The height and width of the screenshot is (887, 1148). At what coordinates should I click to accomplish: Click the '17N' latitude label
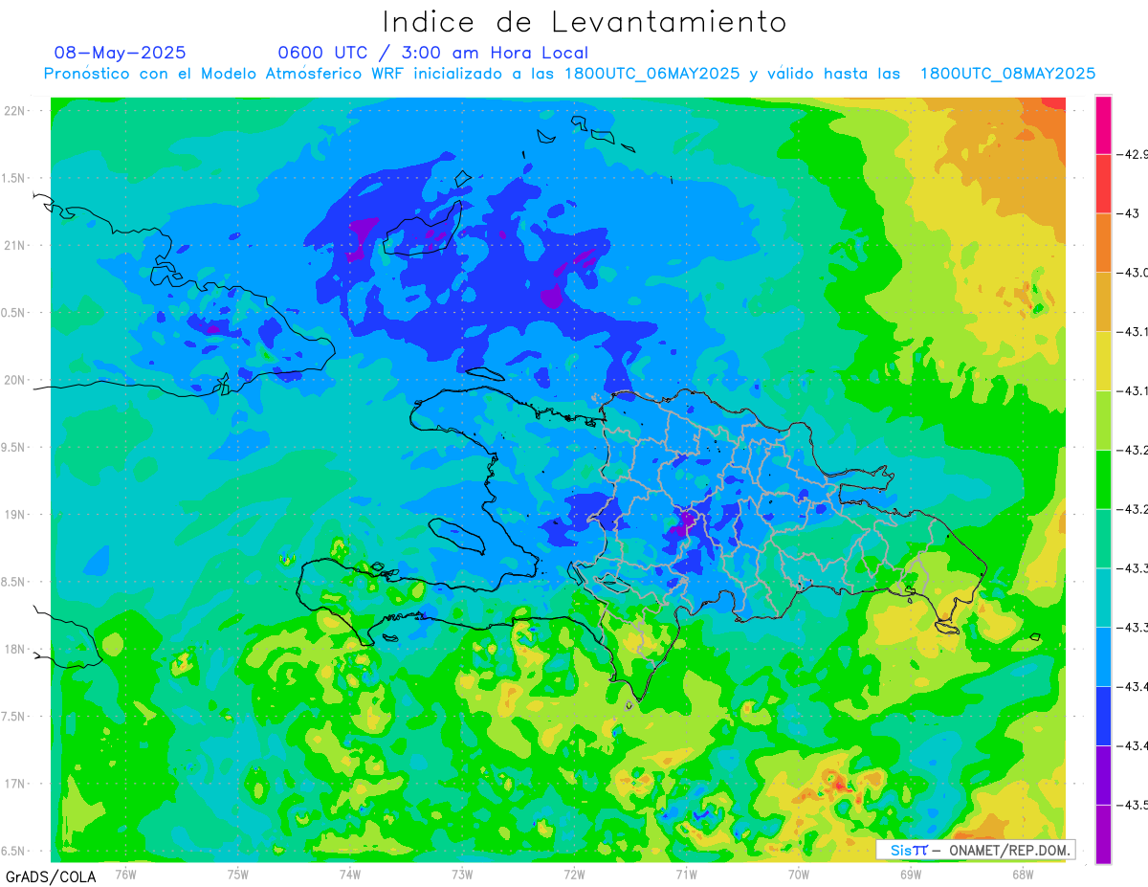click(x=13, y=784)
